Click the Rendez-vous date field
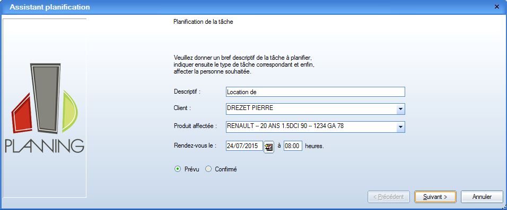The image size is (507, 210). (x=244, y=146)
